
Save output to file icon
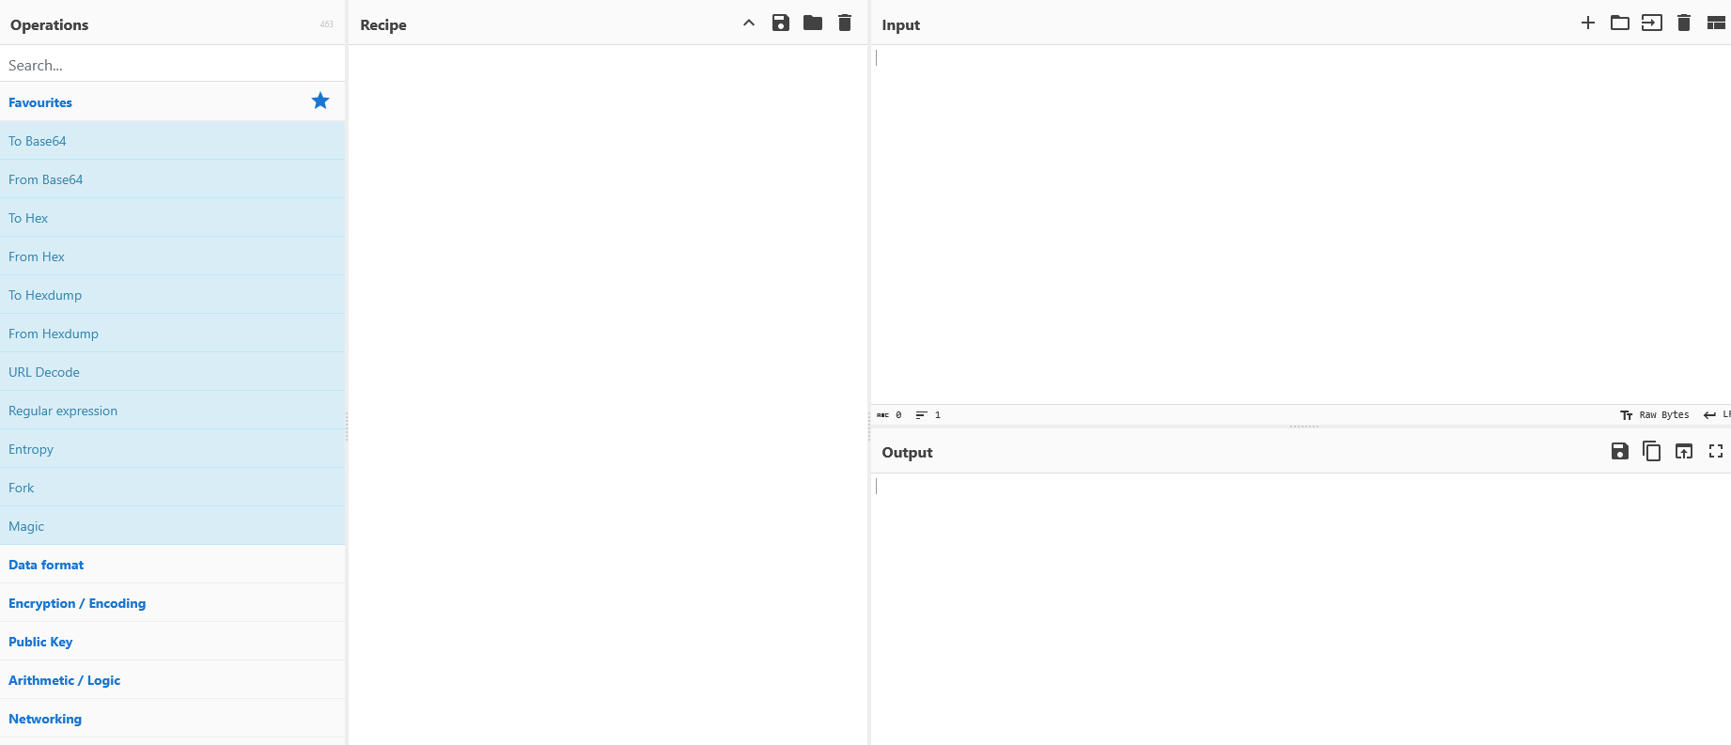pyautogui.click(x=1620, y=452)
